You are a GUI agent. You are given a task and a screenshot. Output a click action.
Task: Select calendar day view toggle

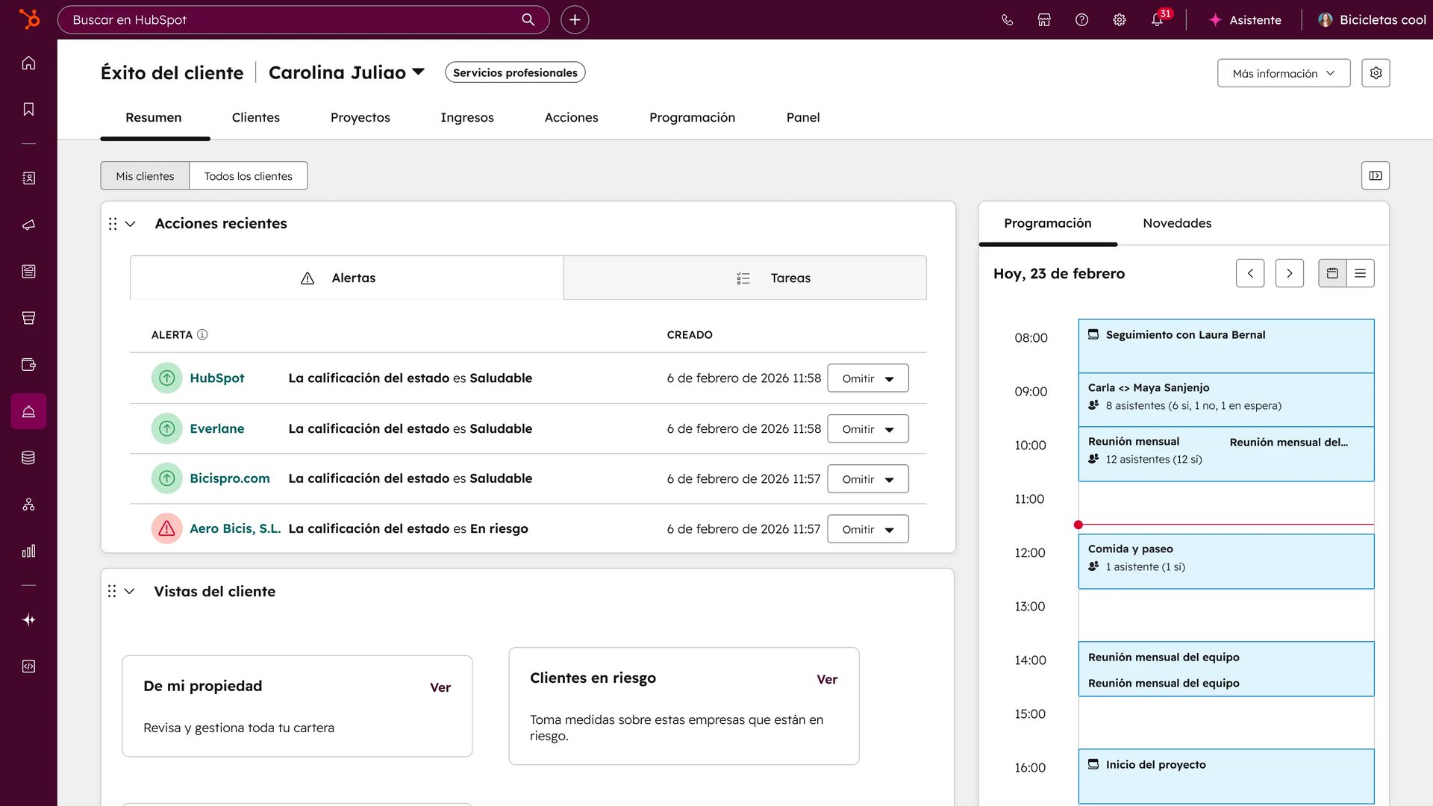pyautogui.click(x=1332, y=273)
